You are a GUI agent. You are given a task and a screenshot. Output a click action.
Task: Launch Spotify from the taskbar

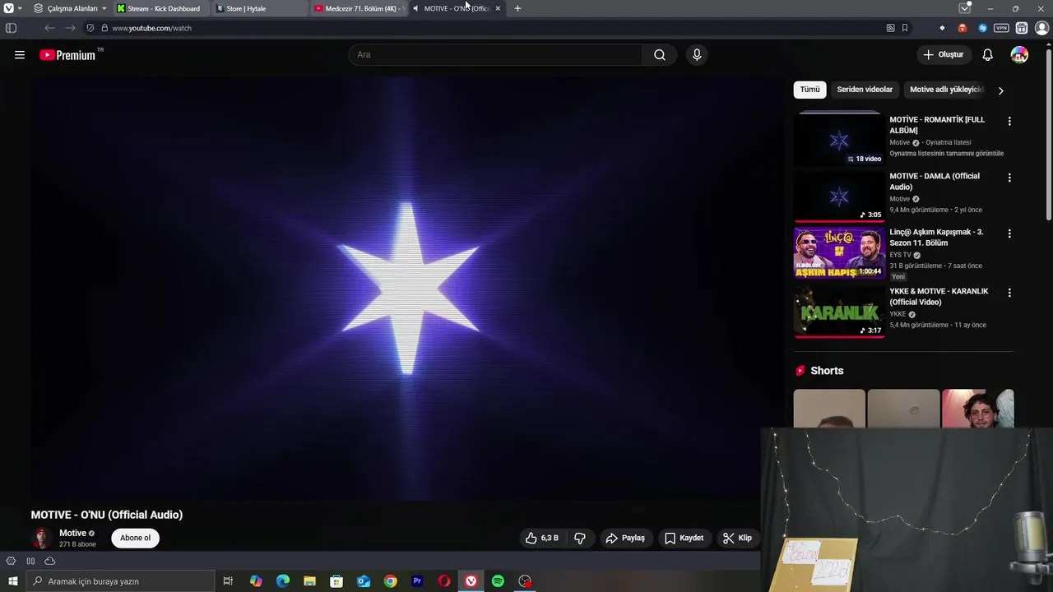pos(498,581)
